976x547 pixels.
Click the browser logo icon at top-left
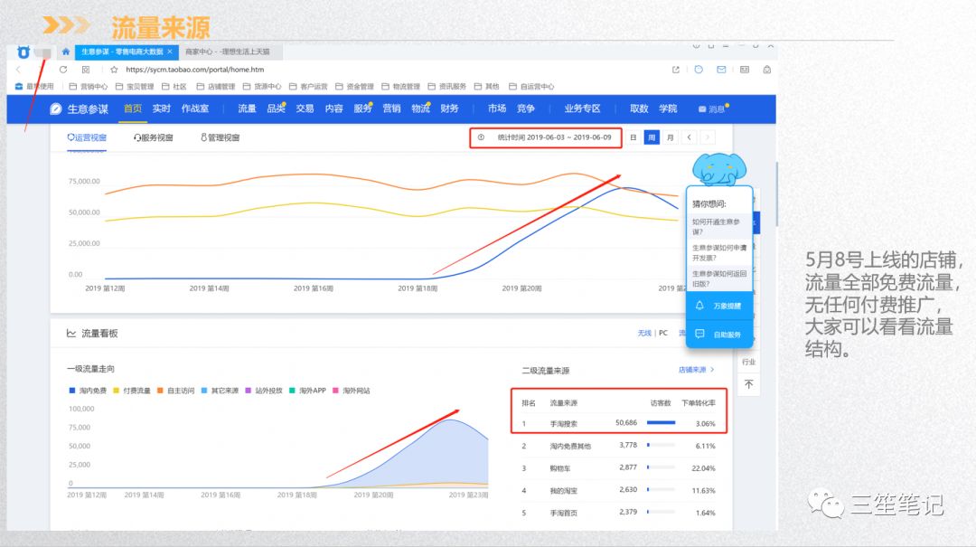[23, 52]
